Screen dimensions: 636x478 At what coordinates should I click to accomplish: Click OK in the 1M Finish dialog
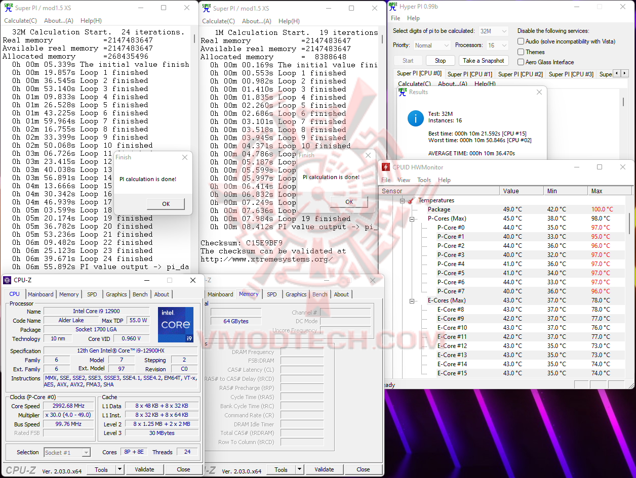pos(349,202)
